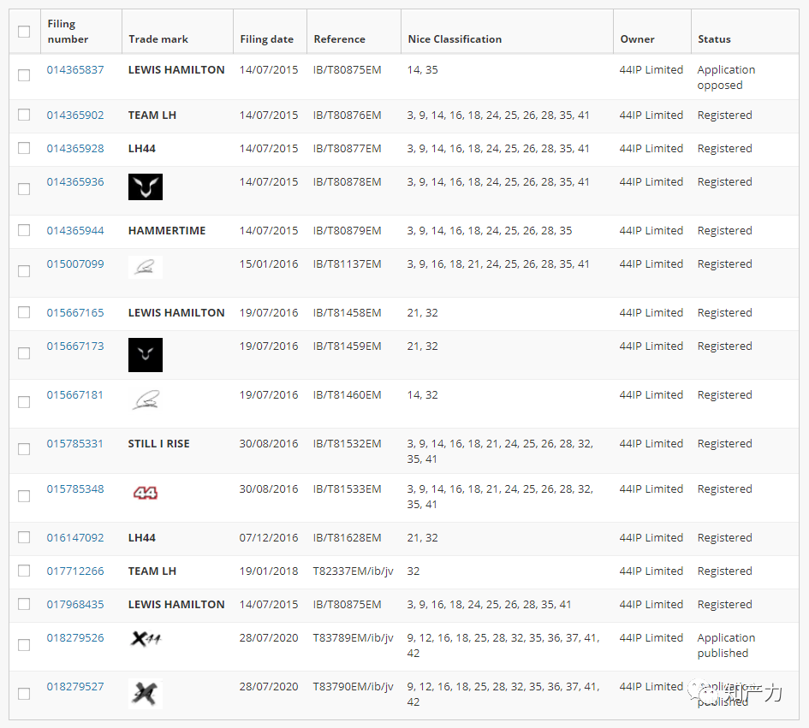Check the box for filing 015667181
Viewport: 809px width, 728px height.
pyautogui.click(x=24, y=402)
